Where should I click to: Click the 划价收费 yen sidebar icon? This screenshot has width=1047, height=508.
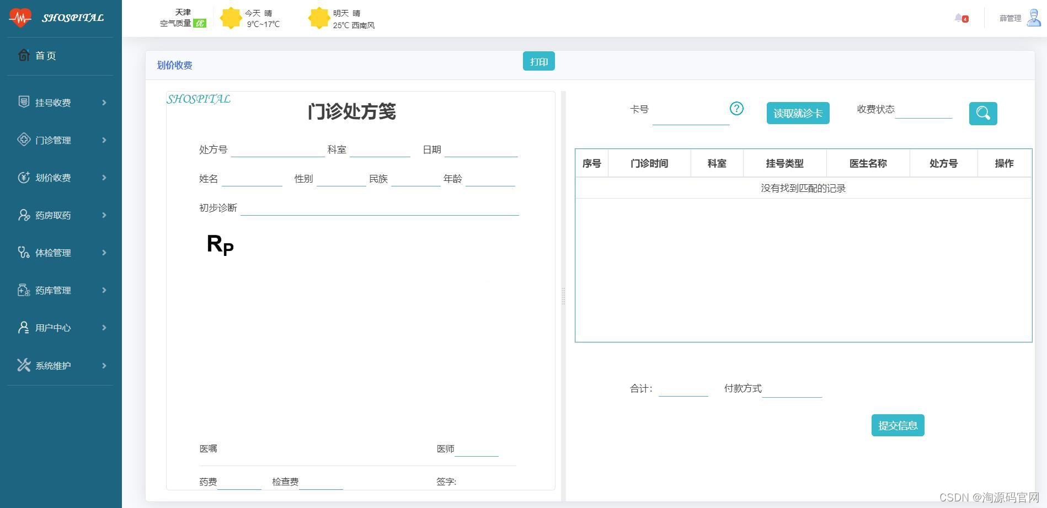pyautogui.click(x=24, y=177)
